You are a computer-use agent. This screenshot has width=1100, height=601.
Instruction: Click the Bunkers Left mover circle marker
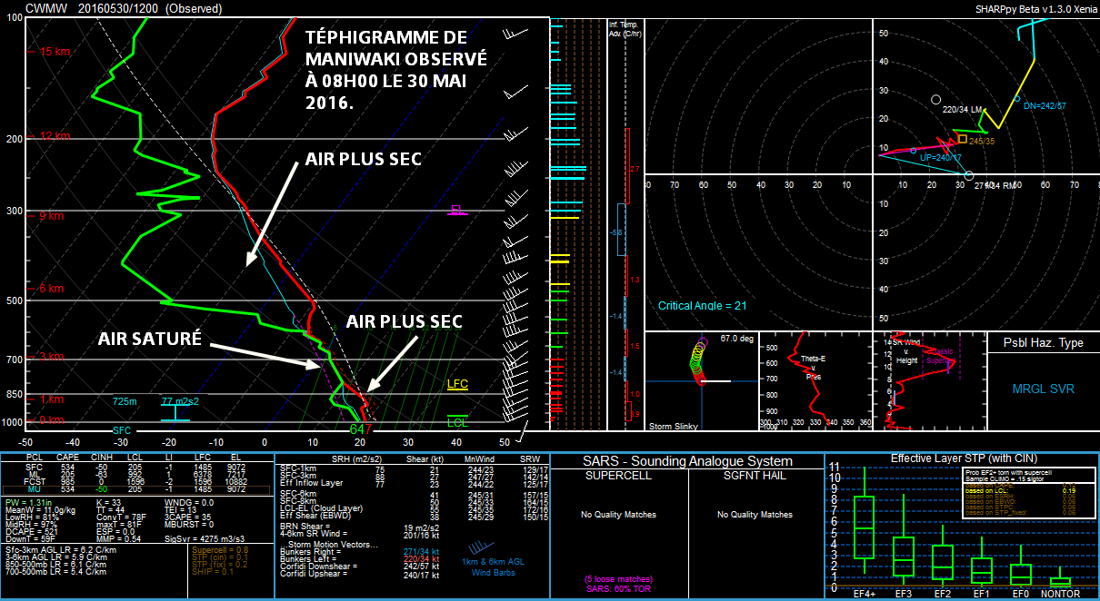[x=935, y=99]
